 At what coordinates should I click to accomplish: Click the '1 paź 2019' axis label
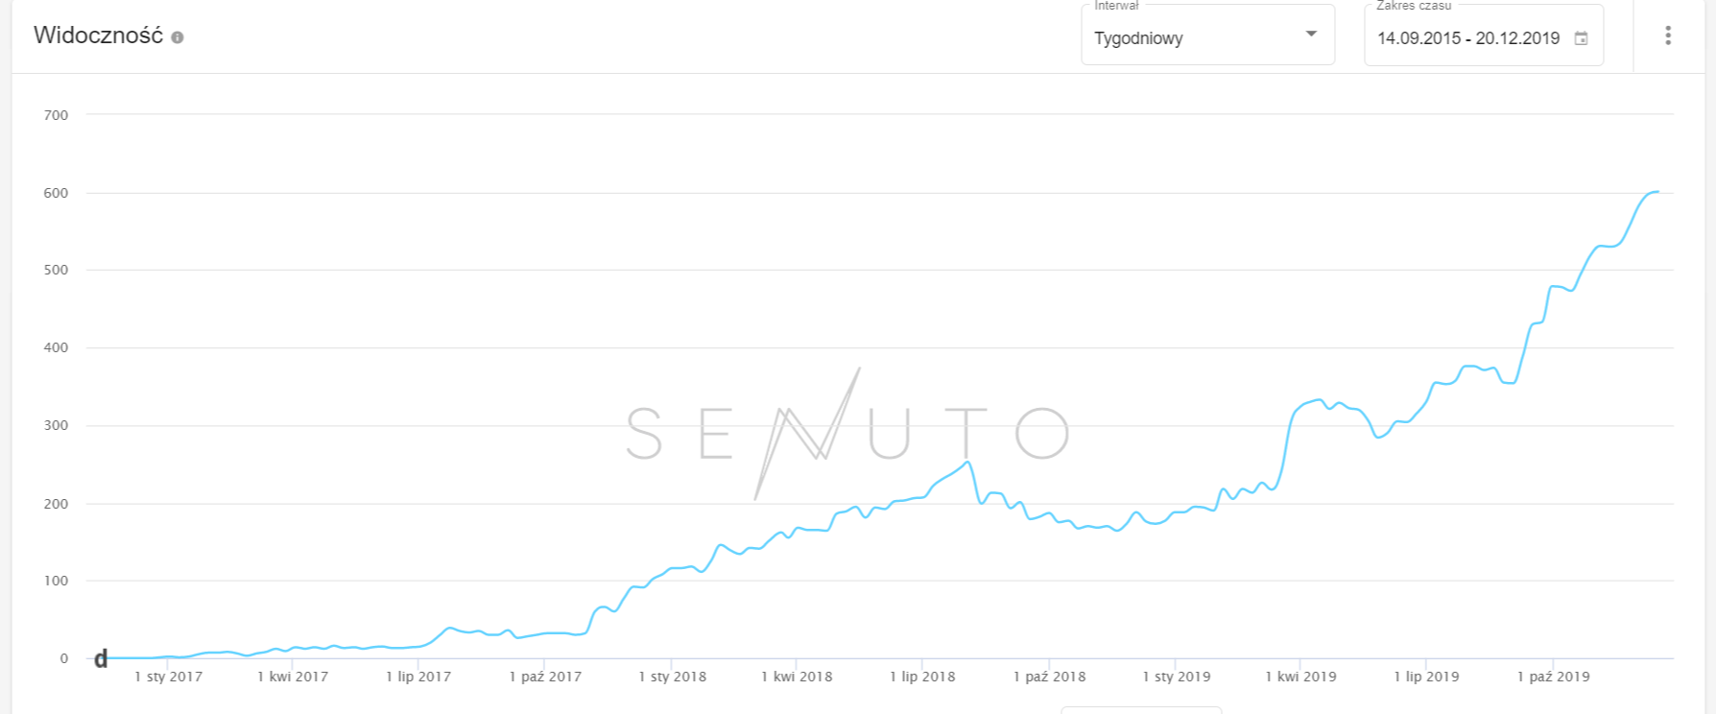1553,677
